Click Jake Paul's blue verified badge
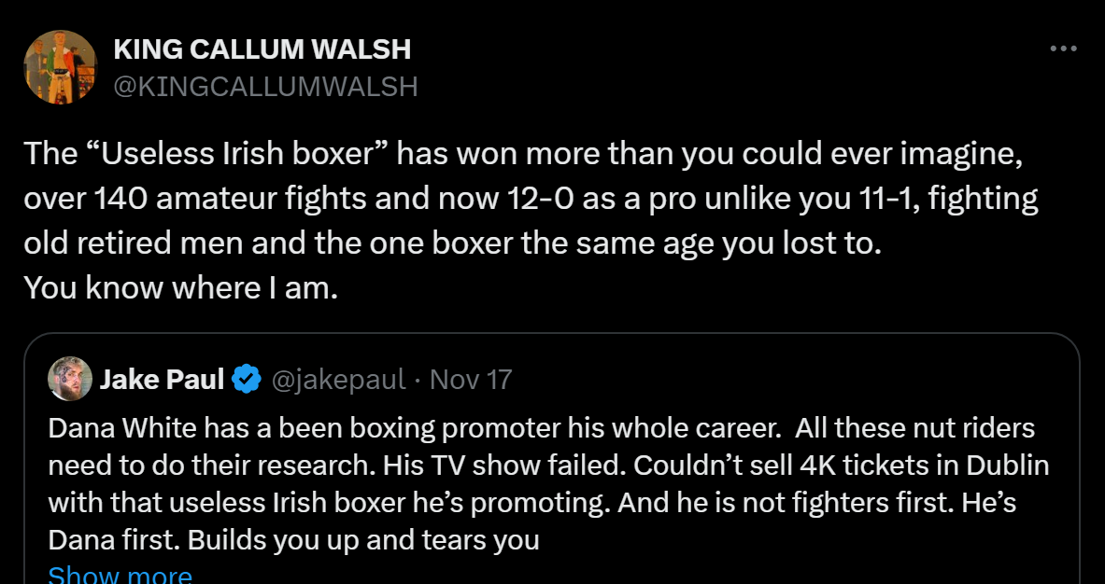Image resolution: width=1105 pixels, height=584 pixels. click(246, 380)
